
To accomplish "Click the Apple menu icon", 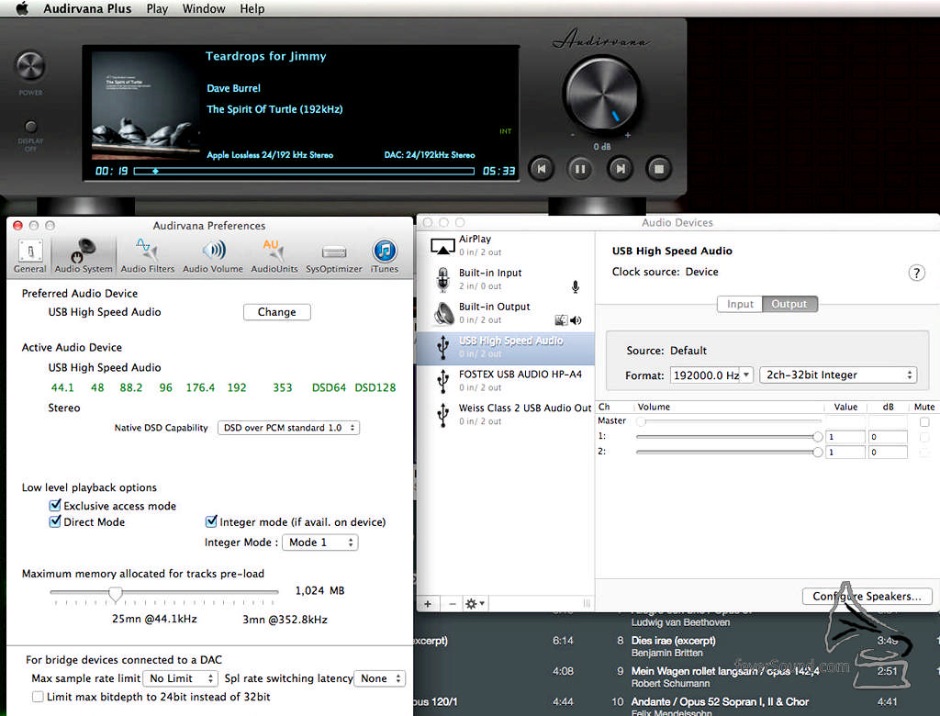I will pyautogui.click(x=22, y=8).
